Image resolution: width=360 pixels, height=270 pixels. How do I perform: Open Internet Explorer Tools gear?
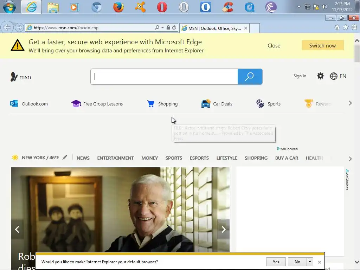pyautogui.click(x=354, y=27)
